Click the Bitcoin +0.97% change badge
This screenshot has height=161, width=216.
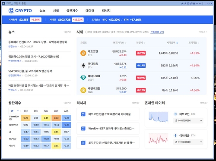click(141, 53)
